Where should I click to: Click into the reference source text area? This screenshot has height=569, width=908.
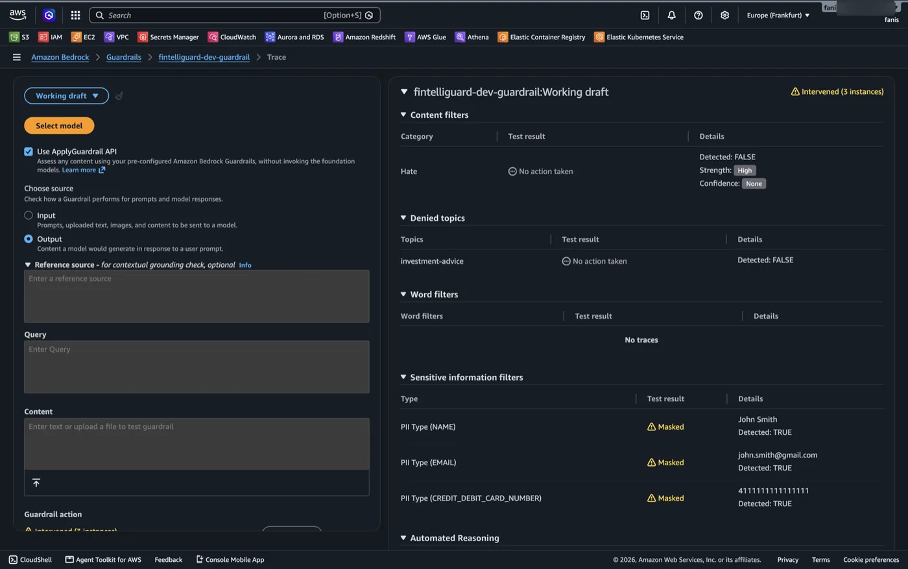tap(197, 296)
